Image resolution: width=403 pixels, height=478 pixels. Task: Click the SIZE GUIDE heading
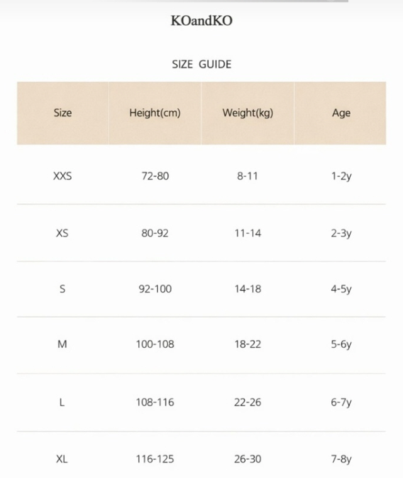pyautogui.click(x=201, y=64)
